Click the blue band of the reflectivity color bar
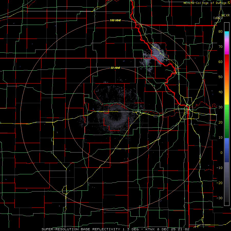This screenshot has width=231, height=231. click(227, 150)
